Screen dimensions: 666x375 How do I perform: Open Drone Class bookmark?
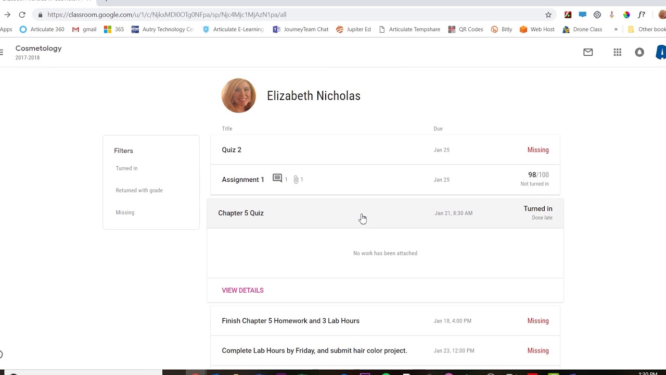[582, 29]
